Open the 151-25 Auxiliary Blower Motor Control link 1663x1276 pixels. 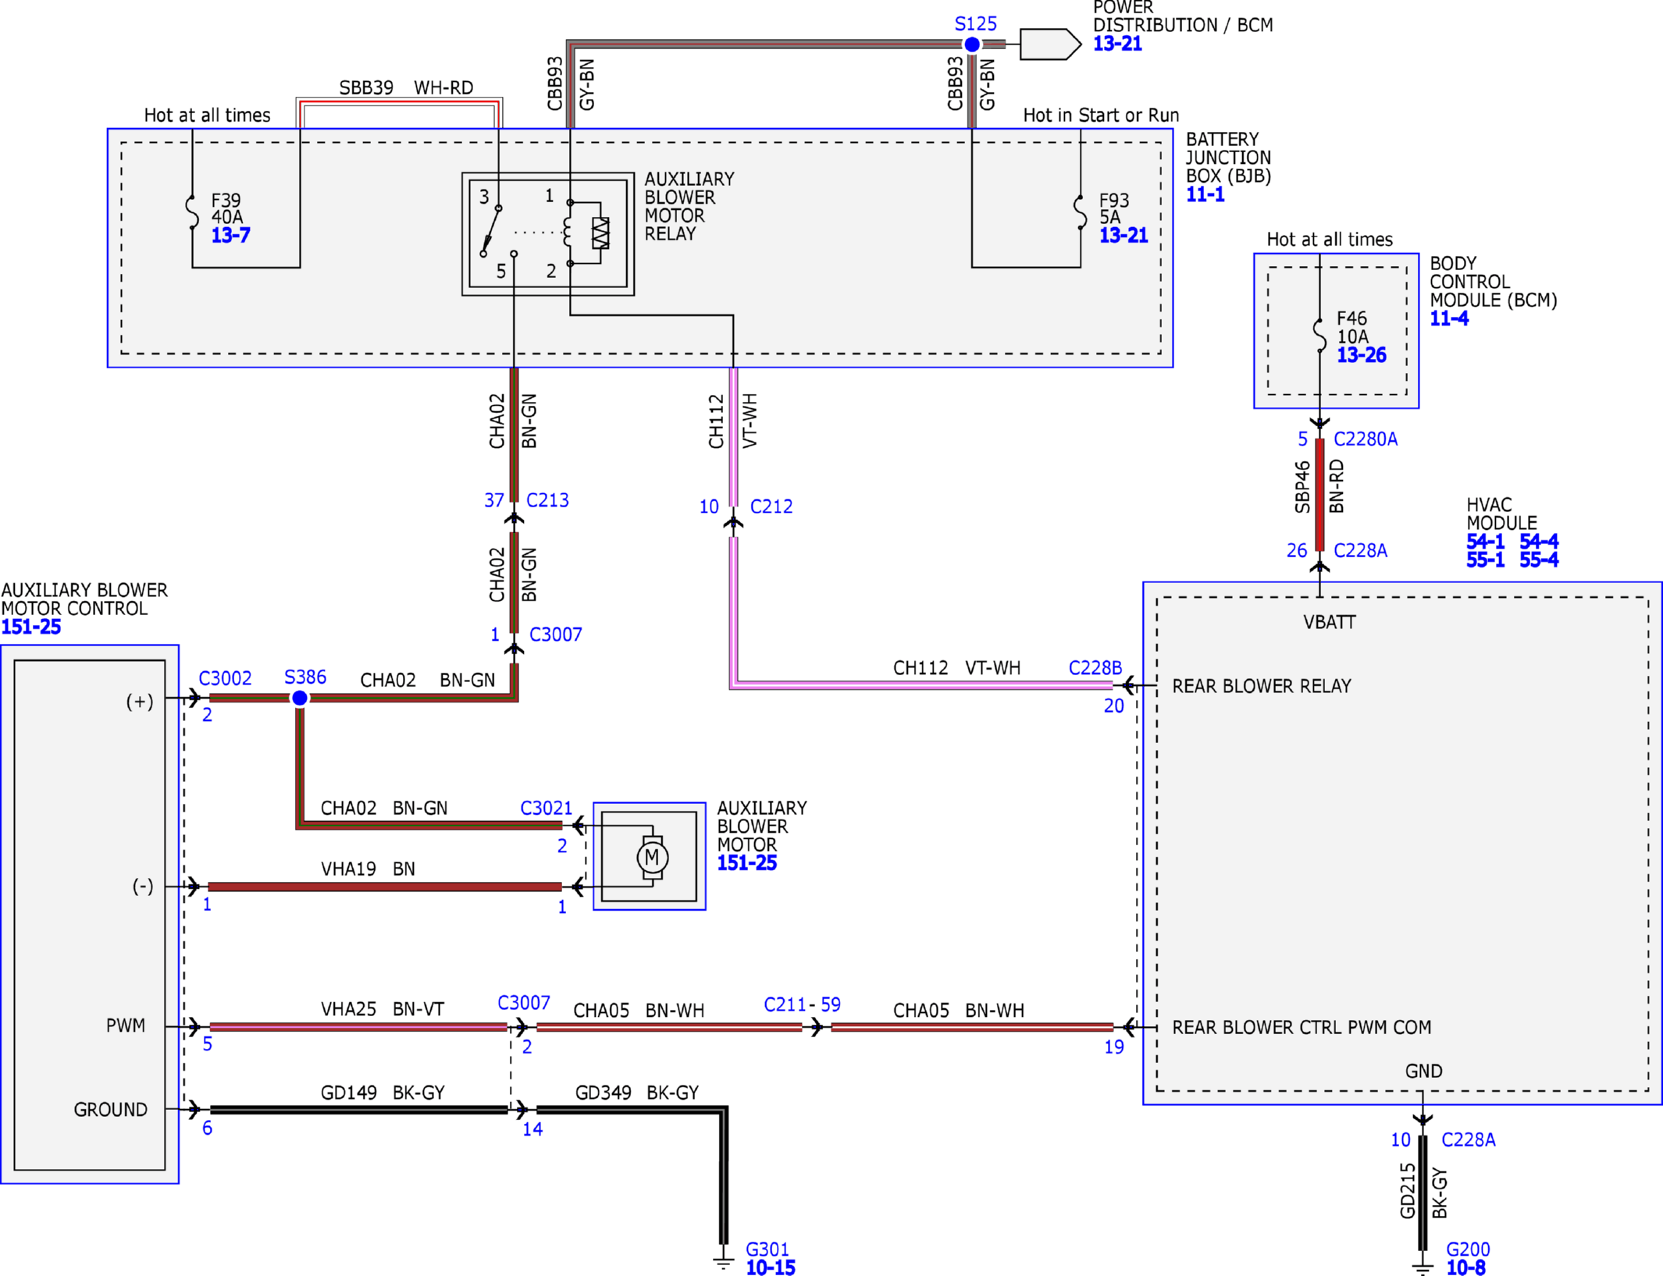point(30,627)
